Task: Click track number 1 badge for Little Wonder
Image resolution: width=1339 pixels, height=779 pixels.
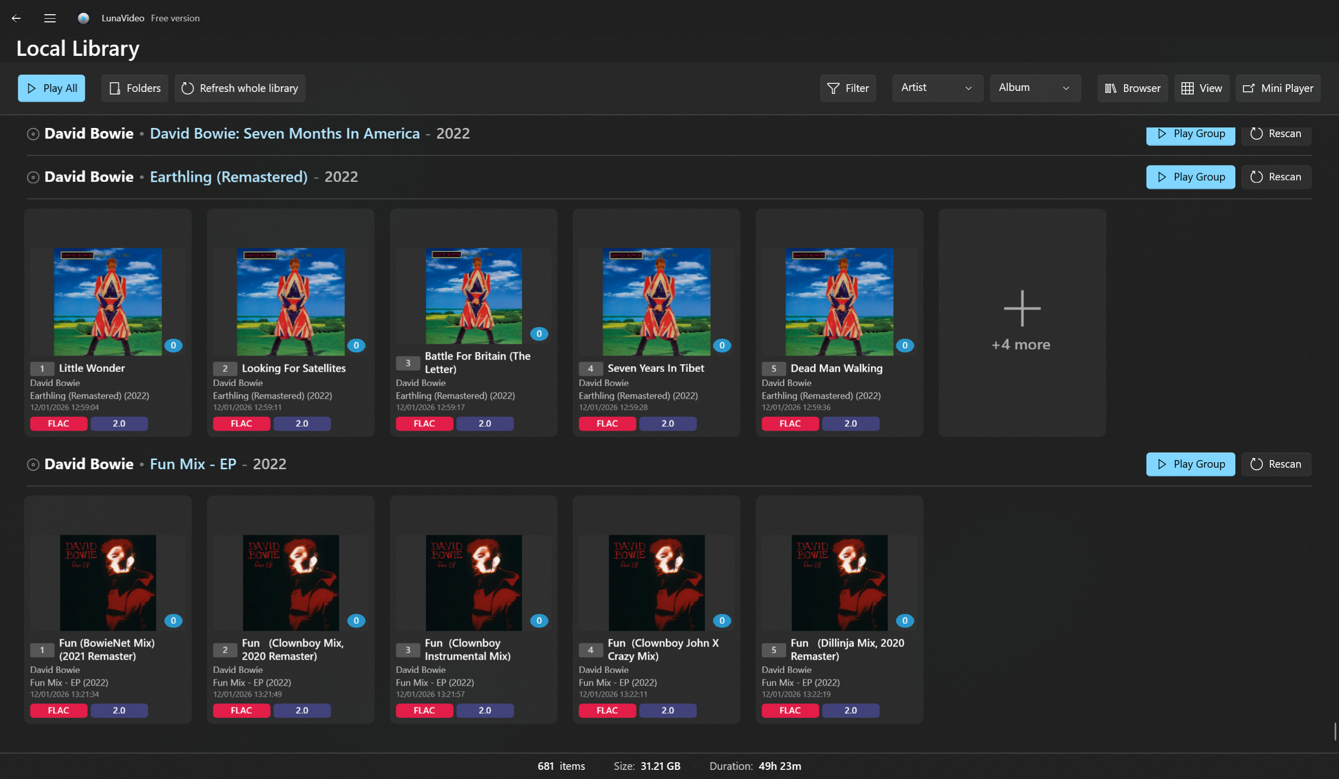Action: click(x=42, y=368)
